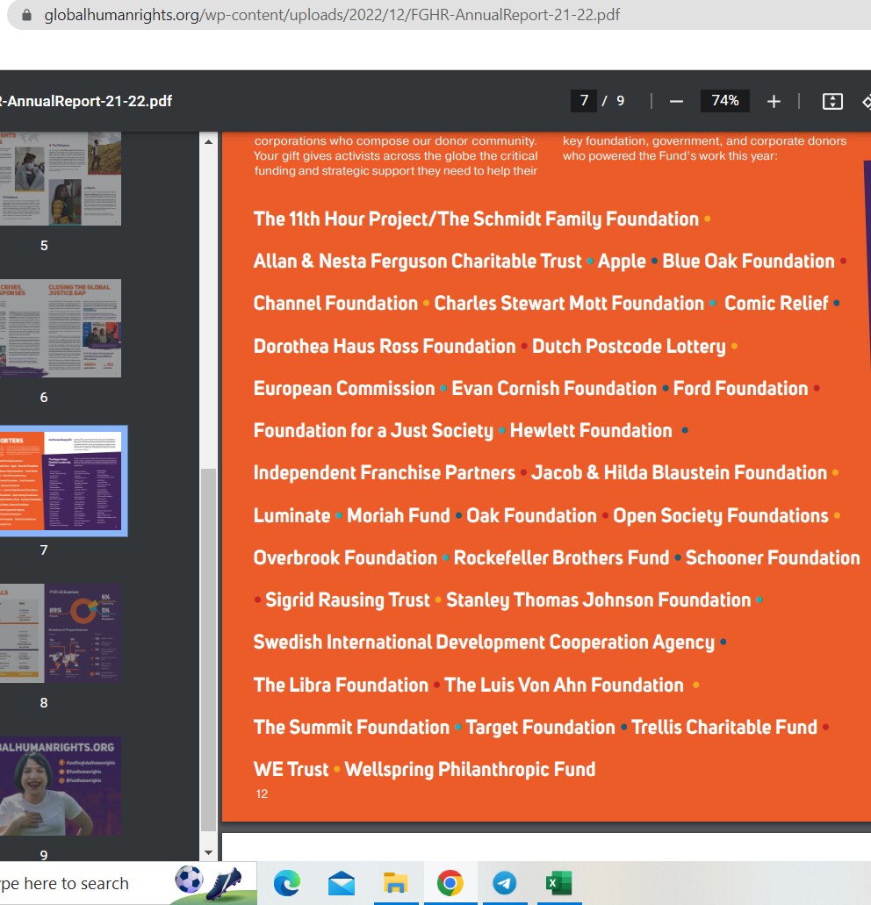Click the current page number field
871x905 pixels.
coord(584,101)
